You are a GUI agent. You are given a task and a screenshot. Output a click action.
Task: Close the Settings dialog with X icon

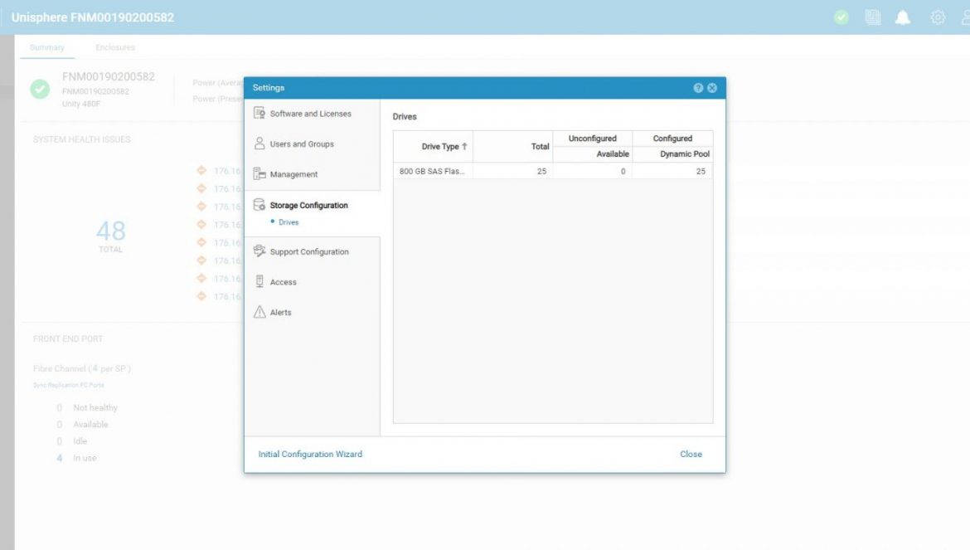pos(712,88)
